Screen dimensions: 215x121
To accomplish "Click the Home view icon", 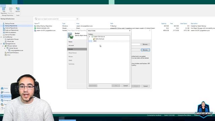I will (x=2, y=88).
